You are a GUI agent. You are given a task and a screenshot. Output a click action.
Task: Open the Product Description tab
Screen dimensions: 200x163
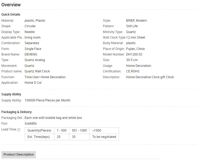tap(19, 155)
